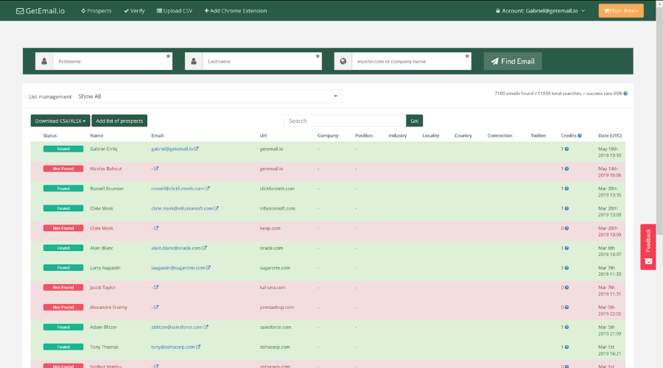The width and height of the screenshot is (663, 368).
Task: Open the russell@clickfunnels.com email link
Action: [x=178, y=188]
